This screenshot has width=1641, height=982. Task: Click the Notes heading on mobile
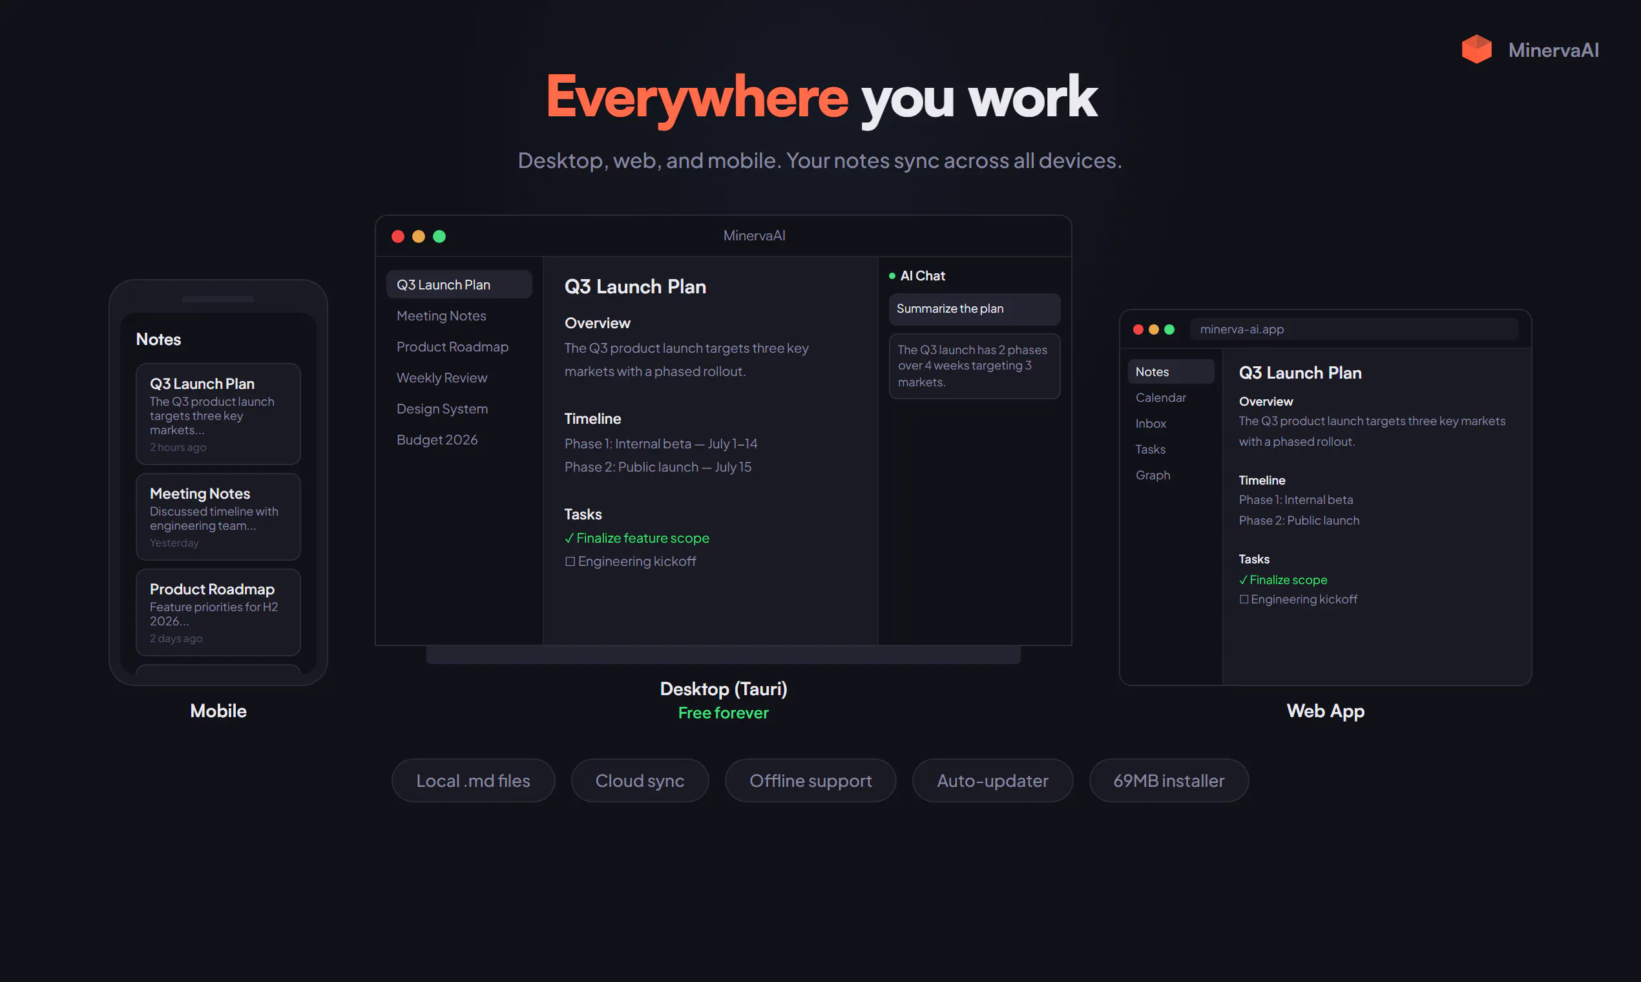[159, 339]
